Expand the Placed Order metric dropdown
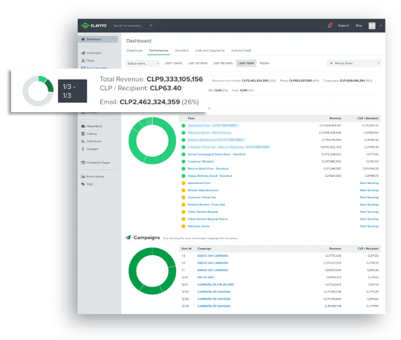Image resolution: width=401 pixels, height=340 pixels. tap(354, 63)
